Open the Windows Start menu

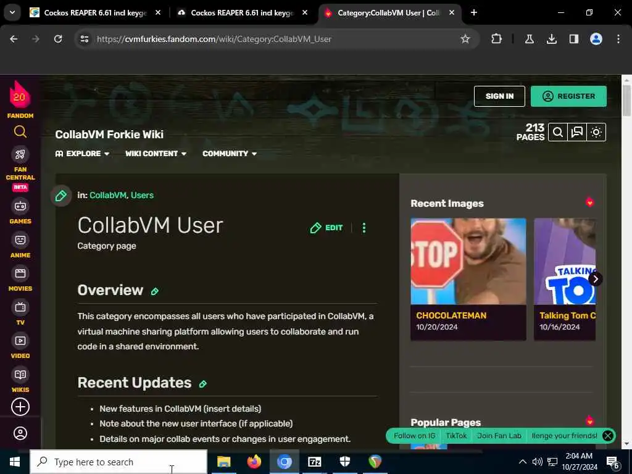point(15,462)
